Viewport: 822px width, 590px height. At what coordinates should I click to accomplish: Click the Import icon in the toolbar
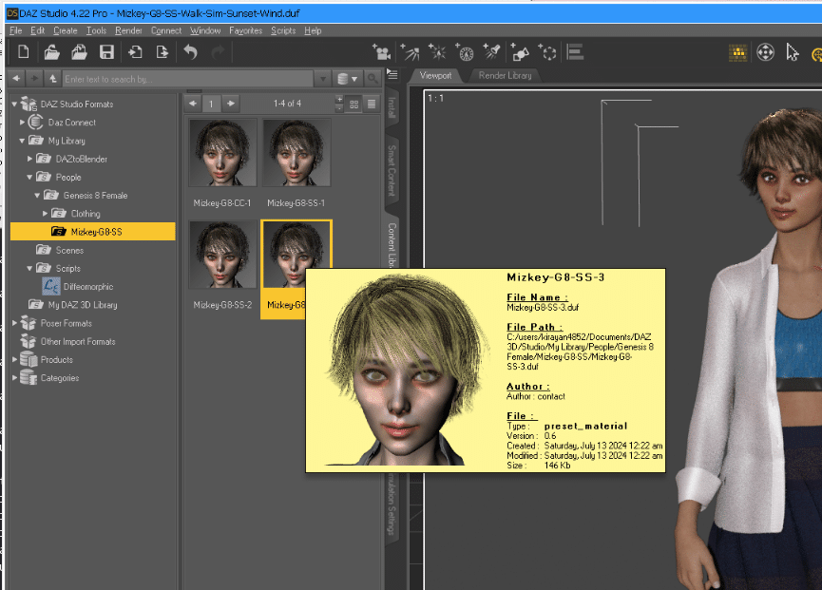(x=135, y=52)
